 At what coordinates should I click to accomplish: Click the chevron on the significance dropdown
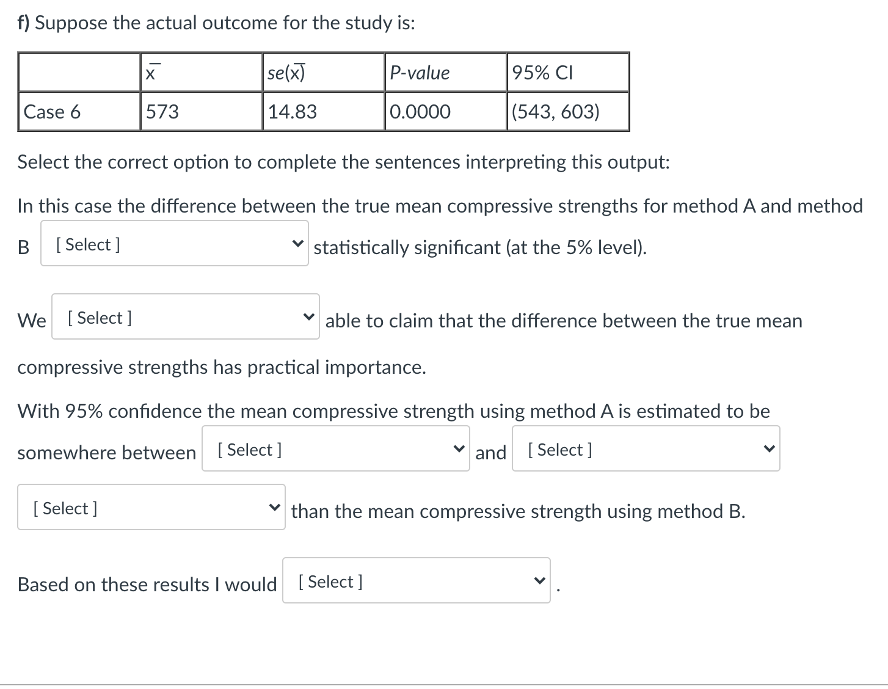click(x=299, y=243)
